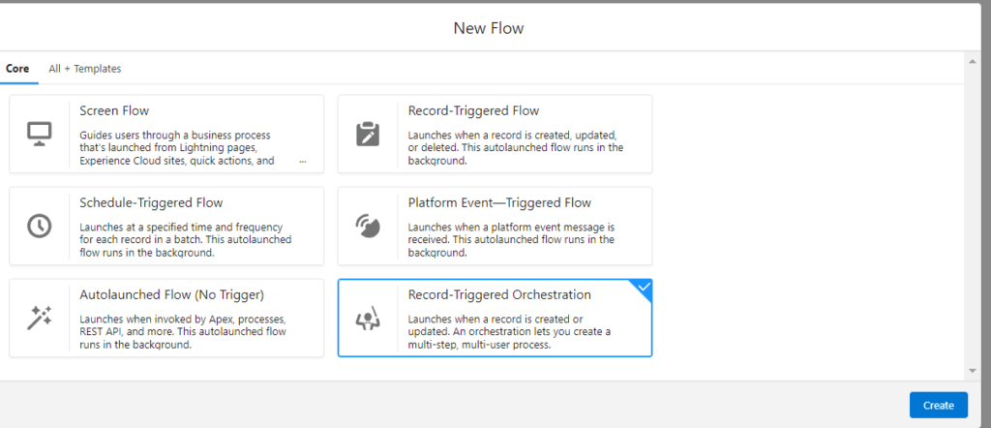Toggle the selected checkmark on Record-Triggered Orchestration
Viewport: 991px width, 428px height.
644,288
